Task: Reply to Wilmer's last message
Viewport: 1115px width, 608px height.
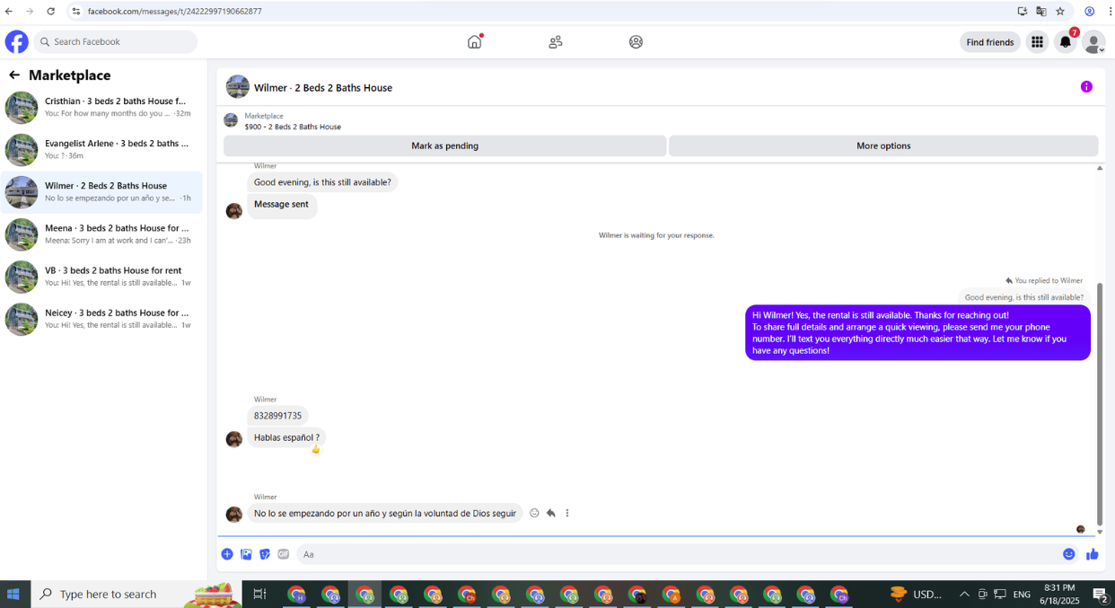Action: pos(550,513)
